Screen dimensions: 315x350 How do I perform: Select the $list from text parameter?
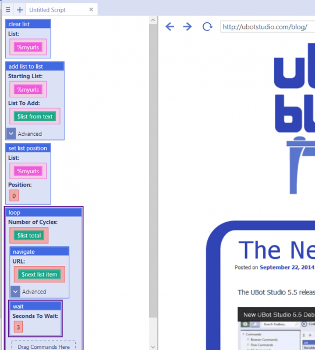point(35,116)
